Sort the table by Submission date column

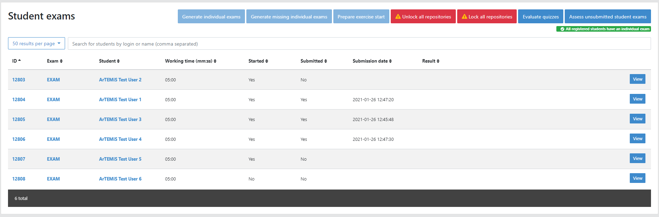[372, 61]
